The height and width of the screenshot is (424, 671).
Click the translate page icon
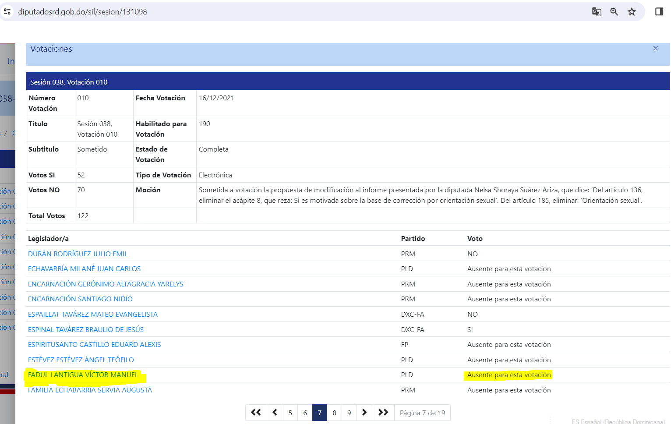point(597,12)
